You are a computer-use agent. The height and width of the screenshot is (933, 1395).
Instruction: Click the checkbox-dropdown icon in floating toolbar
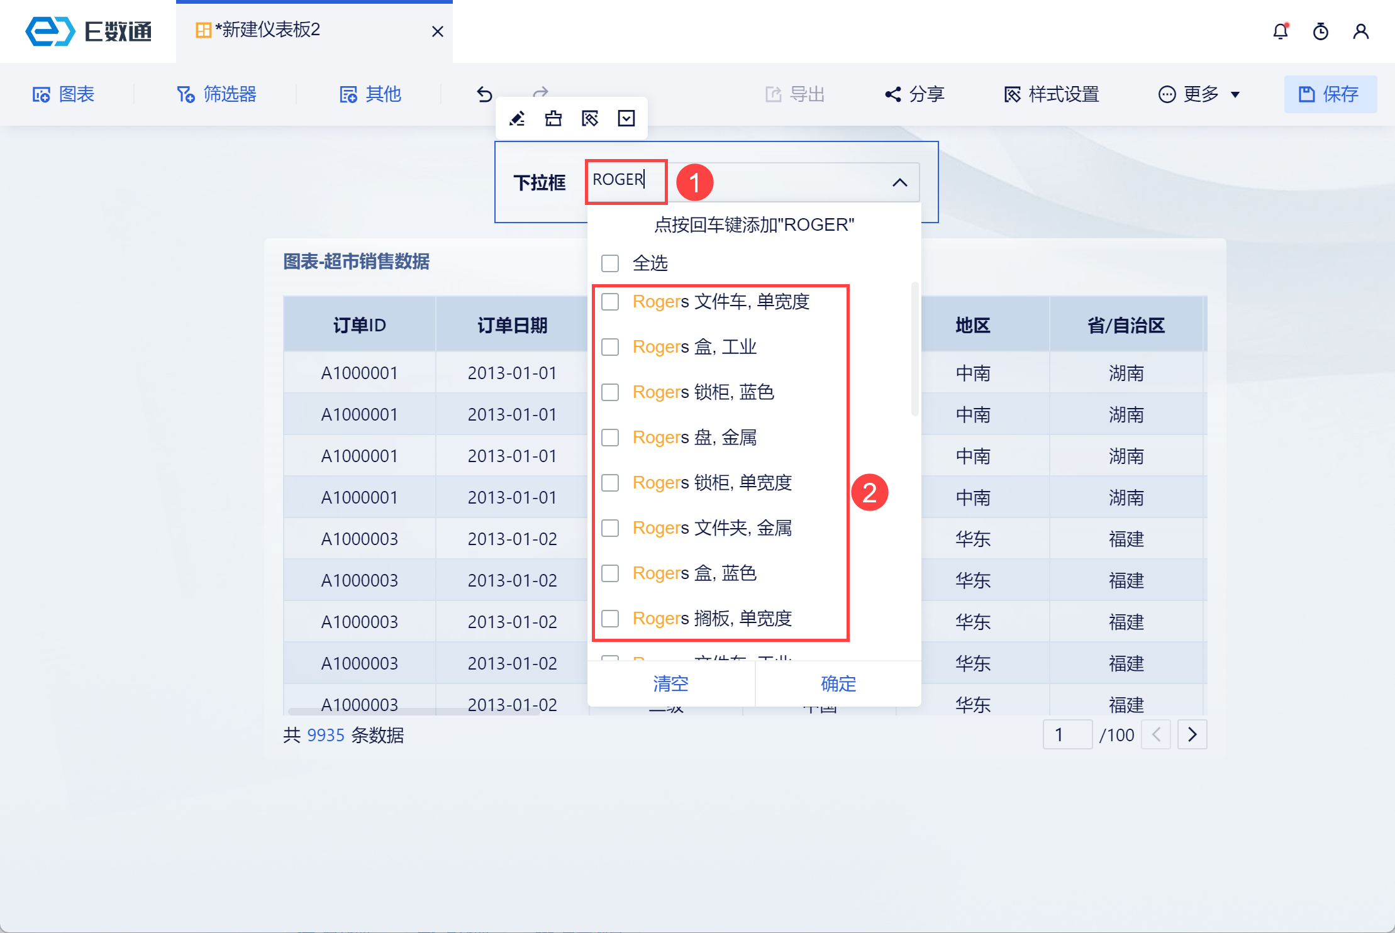(626, 118)
